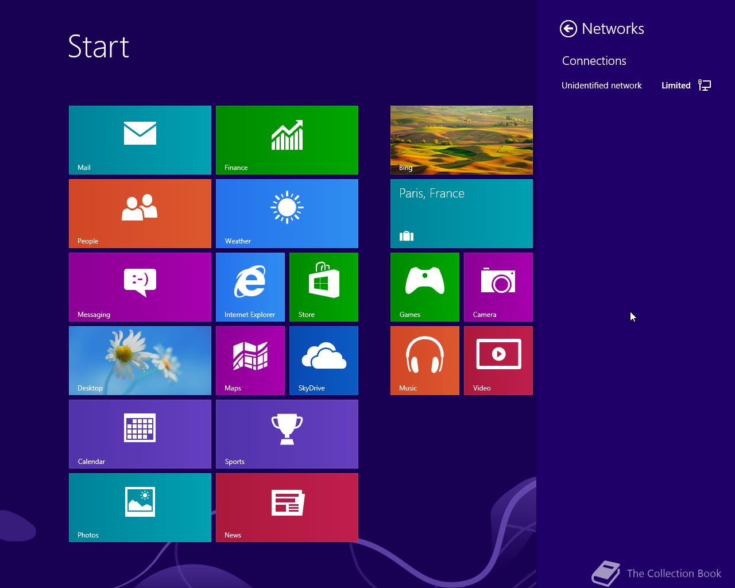Viewport: 735px width, 588px height.
Task: Go back from Networks panel
Action: [x=568, y=29]
